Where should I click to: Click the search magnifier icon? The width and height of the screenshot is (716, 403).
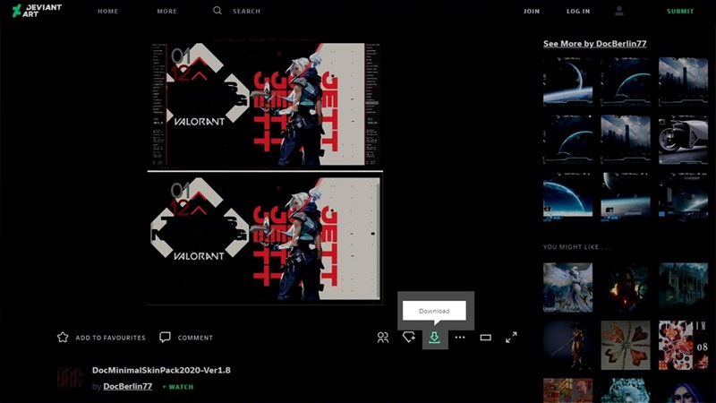coord(217,11)
